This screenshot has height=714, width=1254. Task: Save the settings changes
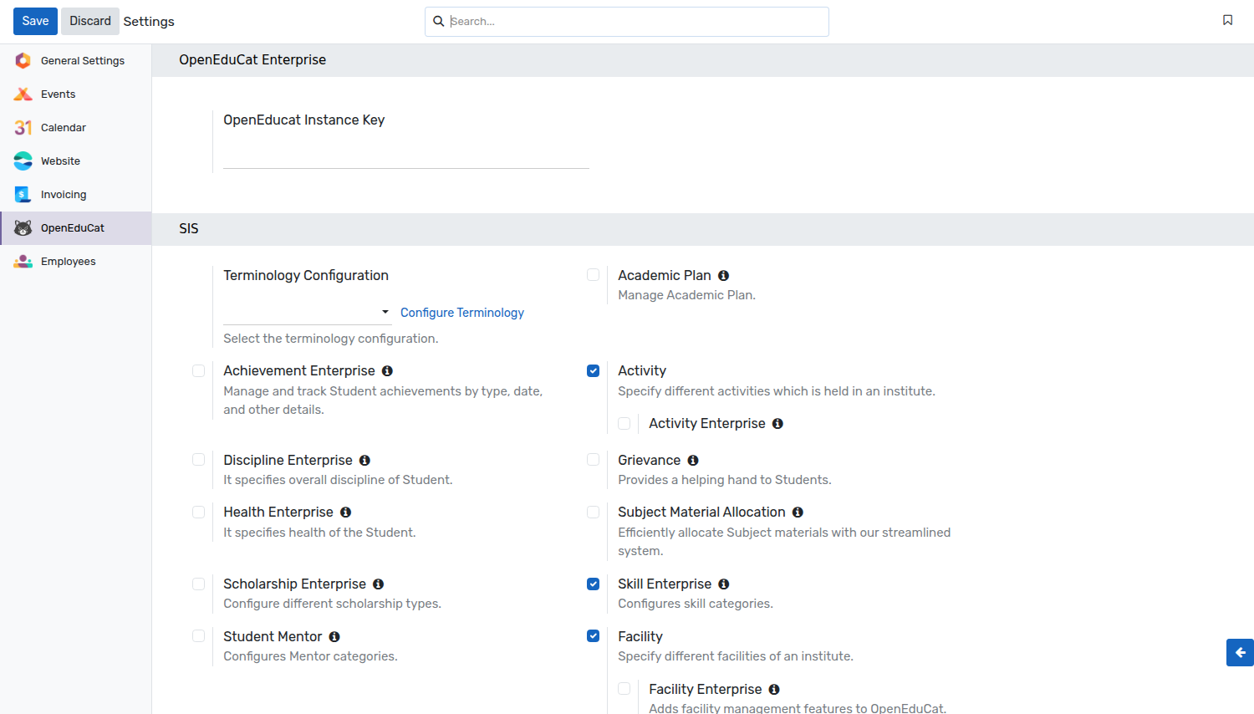35,21
